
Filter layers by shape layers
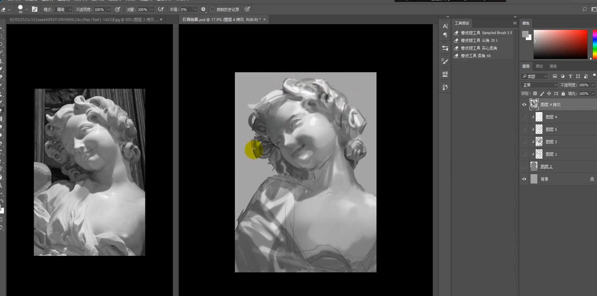coord(578,76)
